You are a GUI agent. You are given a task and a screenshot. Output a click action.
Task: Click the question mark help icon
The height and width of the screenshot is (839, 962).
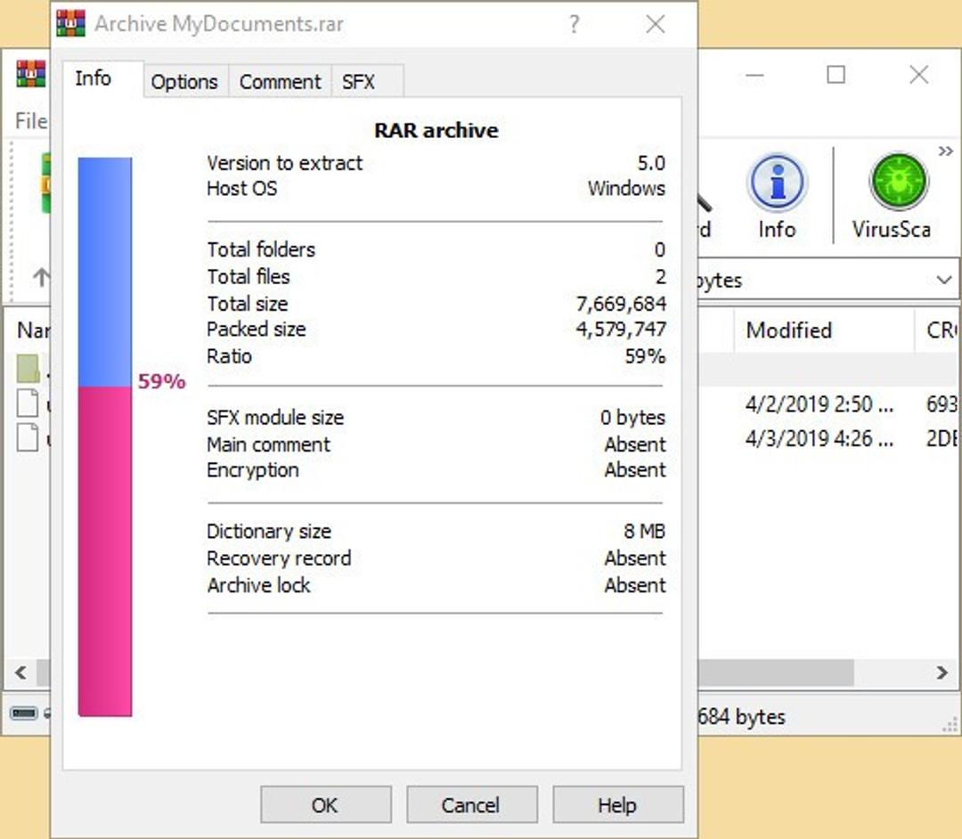[574, 24]
